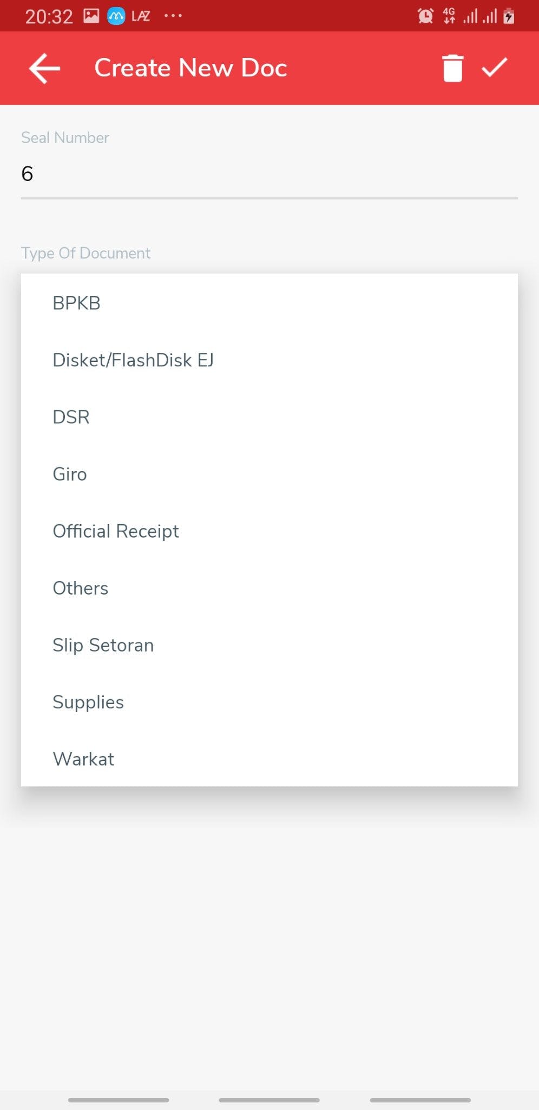Focus the Seal Number input field
539x1110 pixels.
click(x=269, y=174)
